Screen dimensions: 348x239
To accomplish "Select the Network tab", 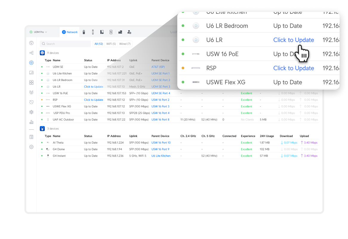I will 70,32.
